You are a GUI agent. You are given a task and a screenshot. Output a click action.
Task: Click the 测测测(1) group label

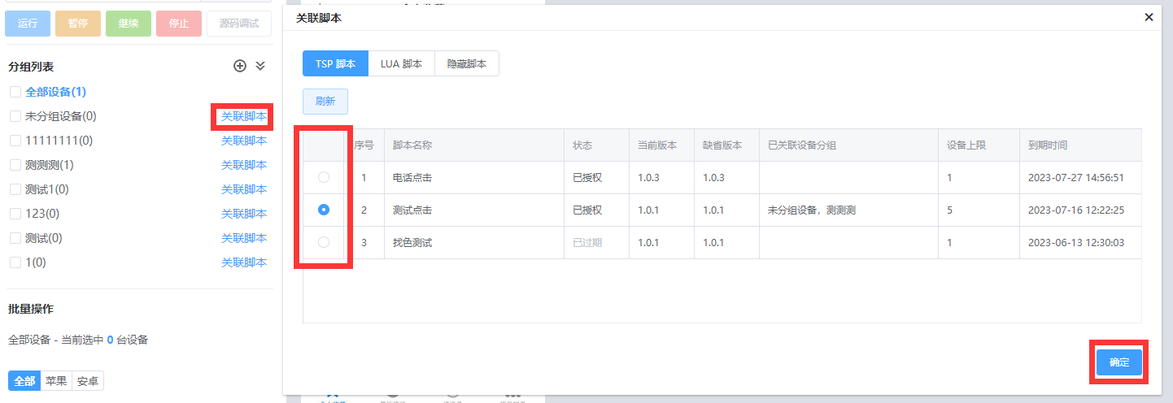[50, 165]
